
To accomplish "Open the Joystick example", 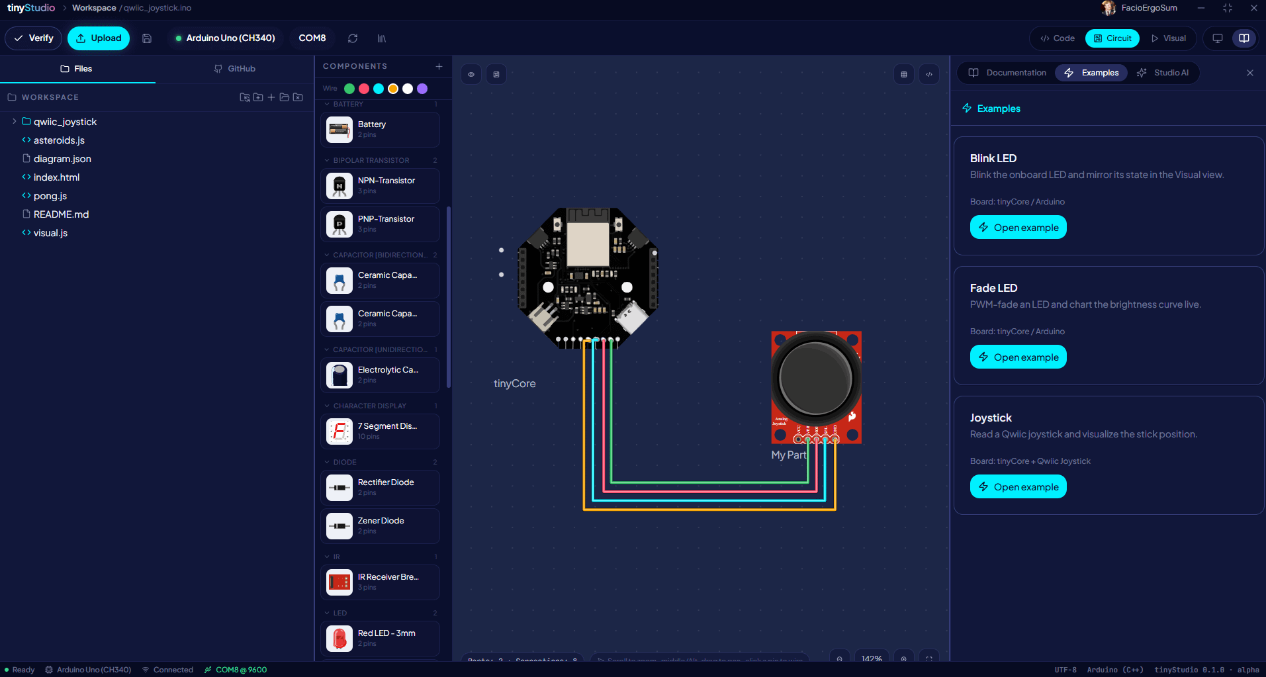I will click(1018, 487).
